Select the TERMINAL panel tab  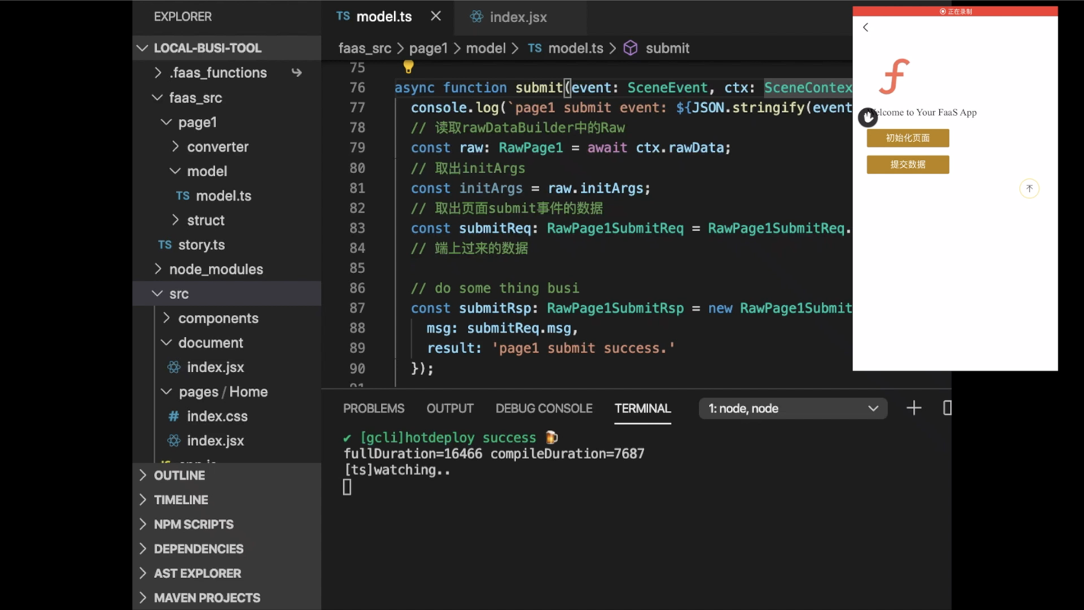click(643, 409)
